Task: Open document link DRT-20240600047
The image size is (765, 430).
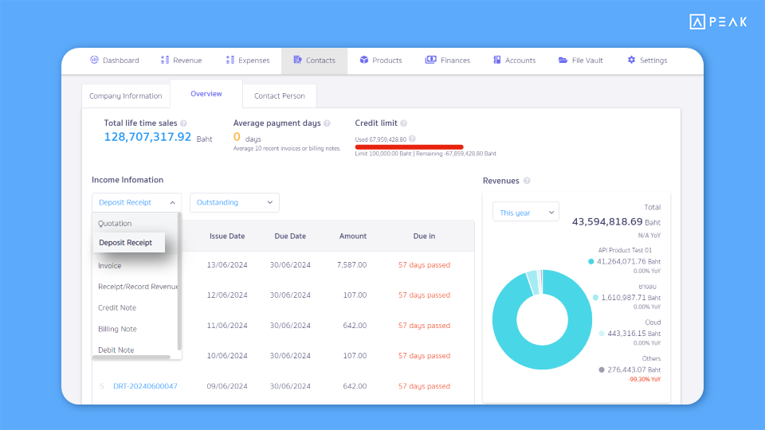Action: click(145, 386)
